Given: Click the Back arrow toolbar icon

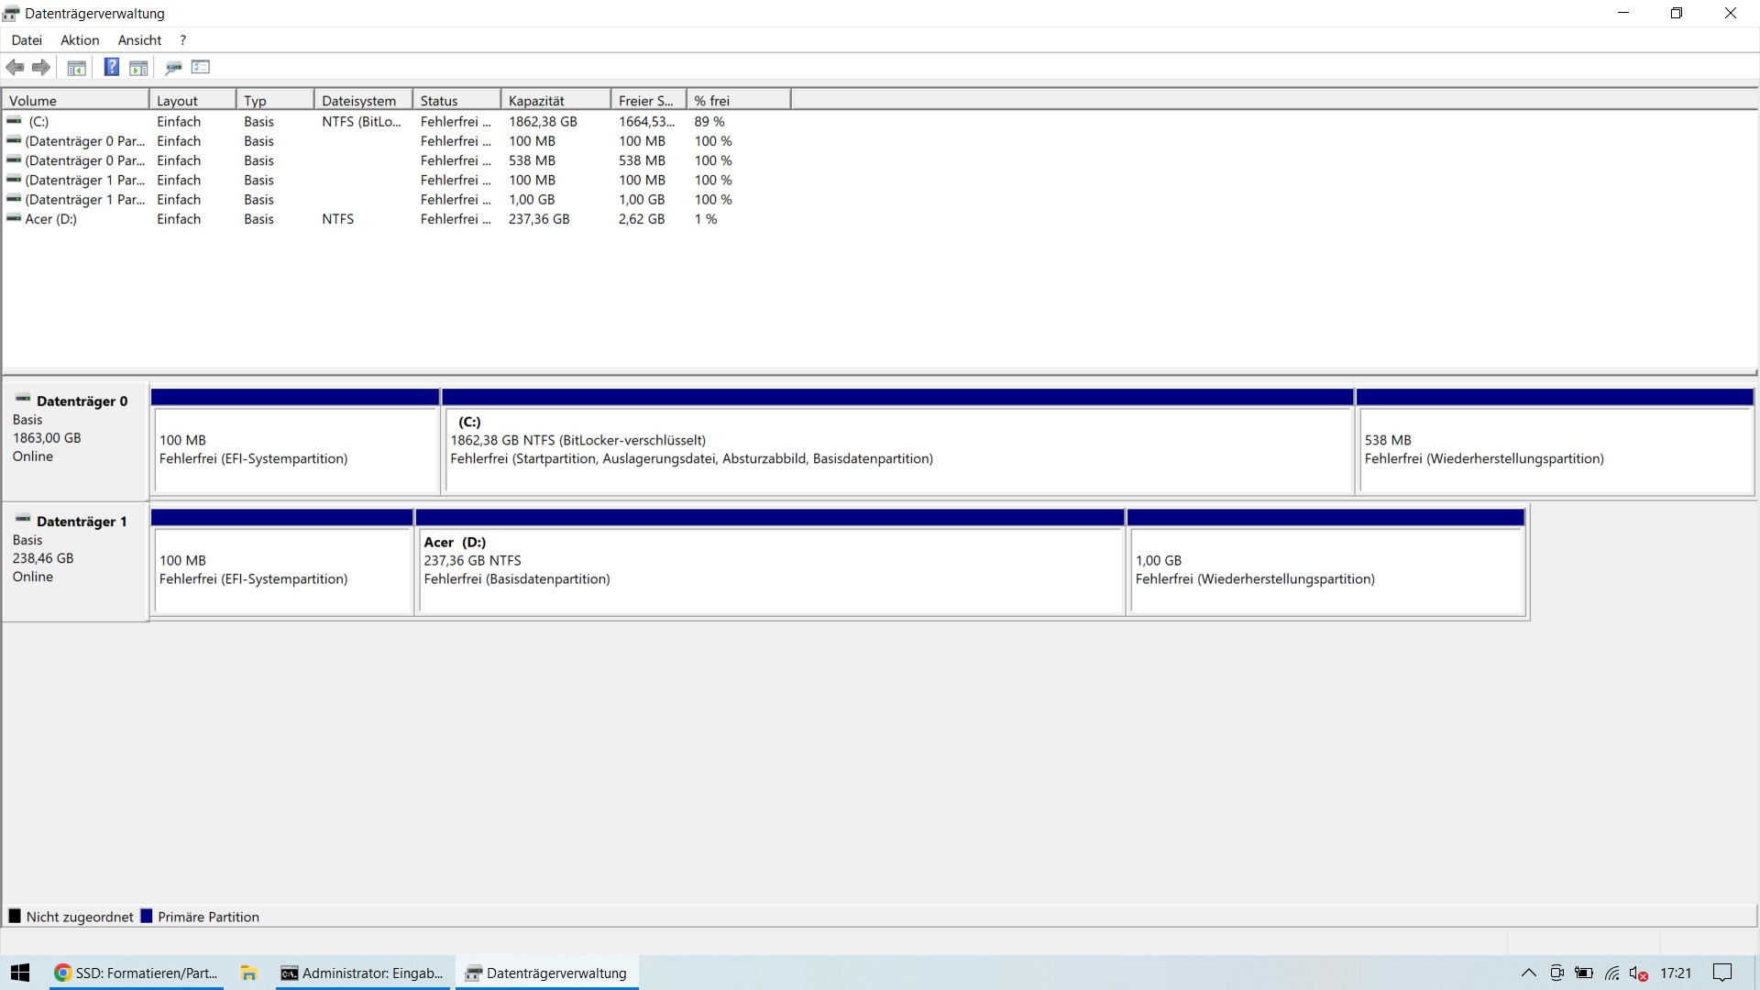Looking at the screenshot, I should tap(15, 67).
